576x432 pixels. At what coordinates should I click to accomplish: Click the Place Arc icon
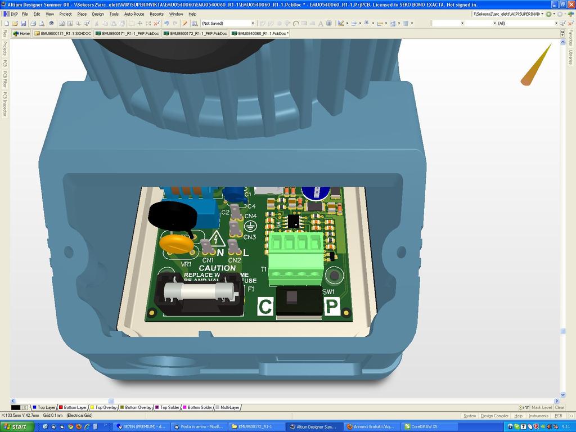tap(296, 24)
